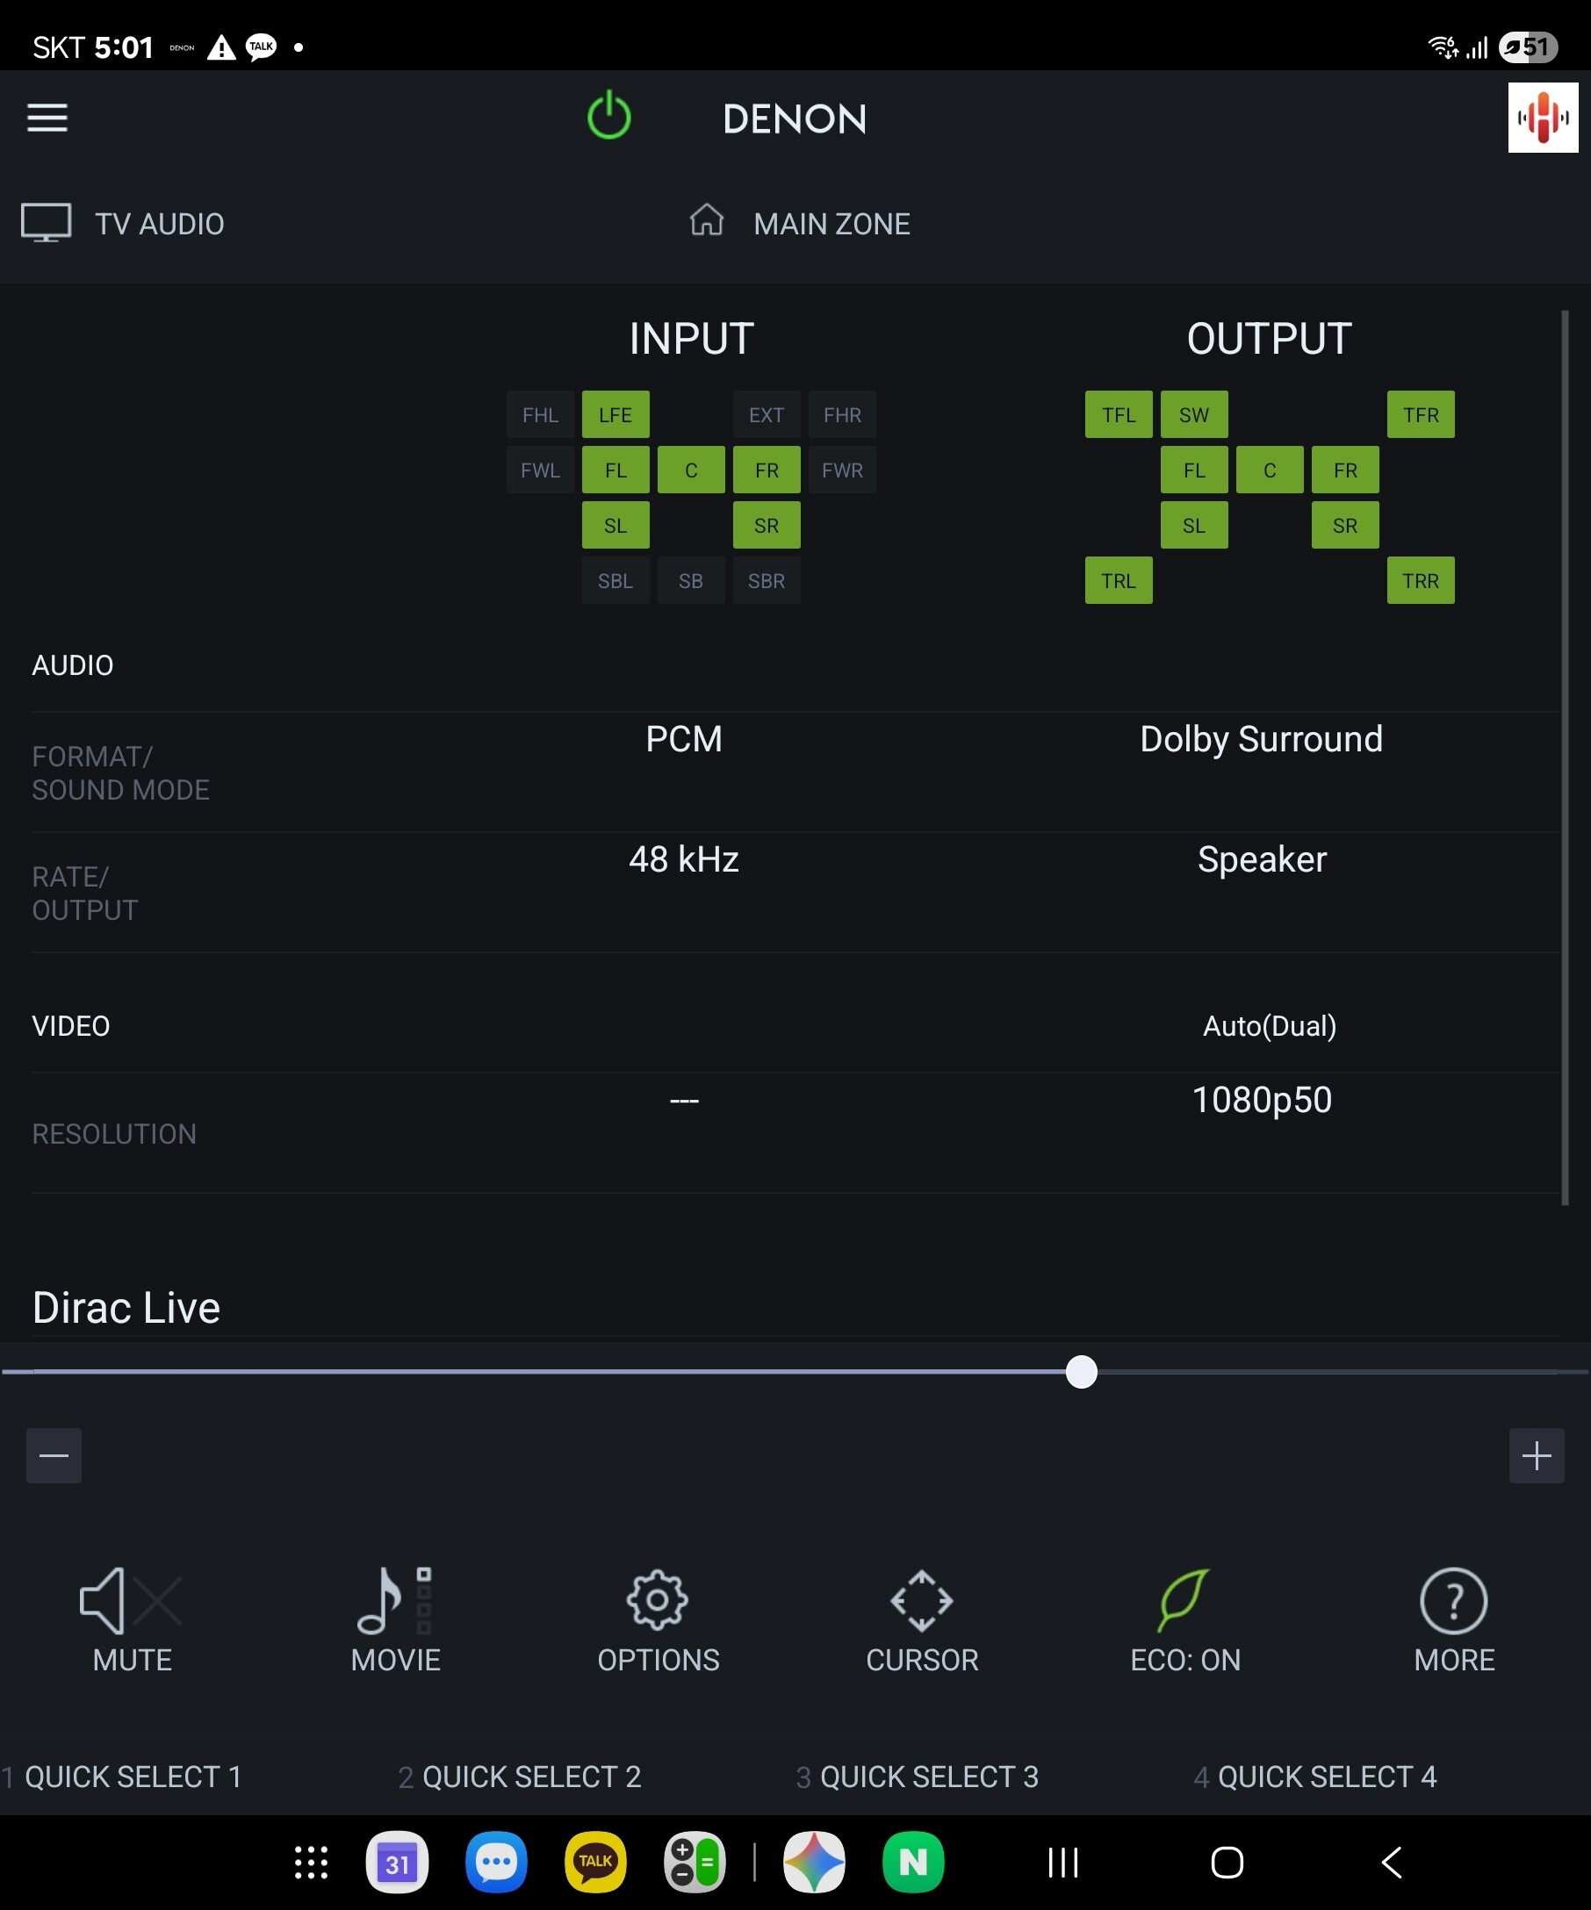
Task: Tap the KakaoTalk notification status icon
Action: [261, 47]
